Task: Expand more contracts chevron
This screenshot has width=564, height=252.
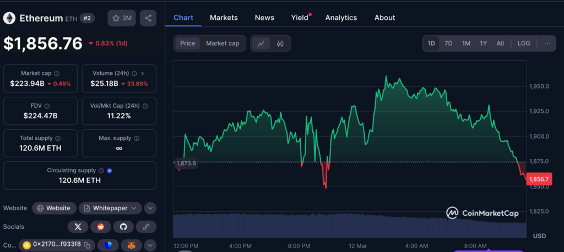Action: tap(150, 245)
